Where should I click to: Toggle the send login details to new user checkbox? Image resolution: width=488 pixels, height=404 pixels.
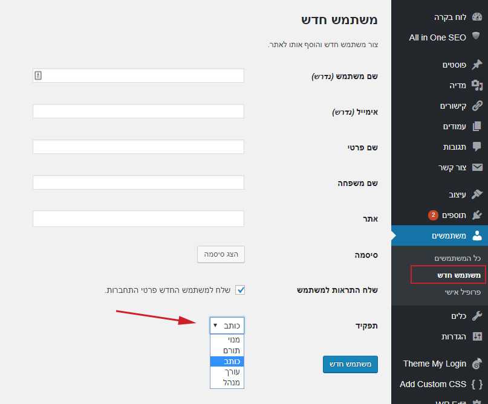point(240,290)
